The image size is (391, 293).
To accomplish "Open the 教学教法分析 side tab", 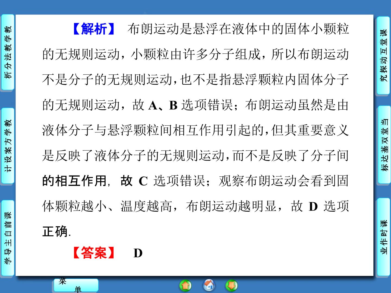I will point(8,52).
